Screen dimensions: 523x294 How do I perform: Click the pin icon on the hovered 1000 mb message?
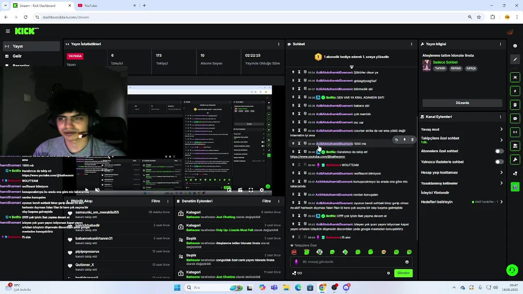pos(405,140)
